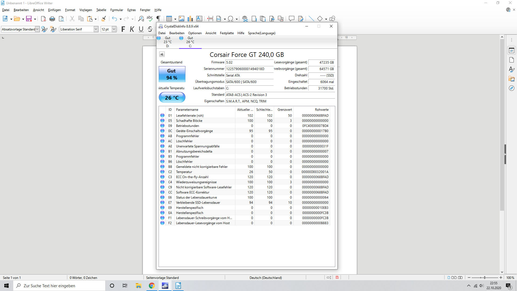Open the 12 pt font size dropdown

(x=114, y=29)
